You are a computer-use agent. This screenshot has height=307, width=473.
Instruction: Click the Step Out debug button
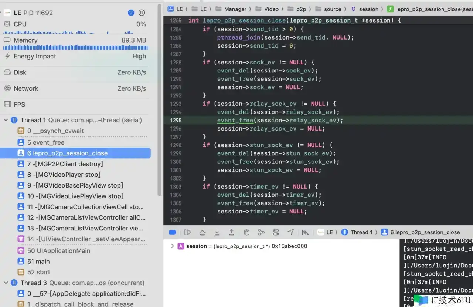[x=232, y=232]
